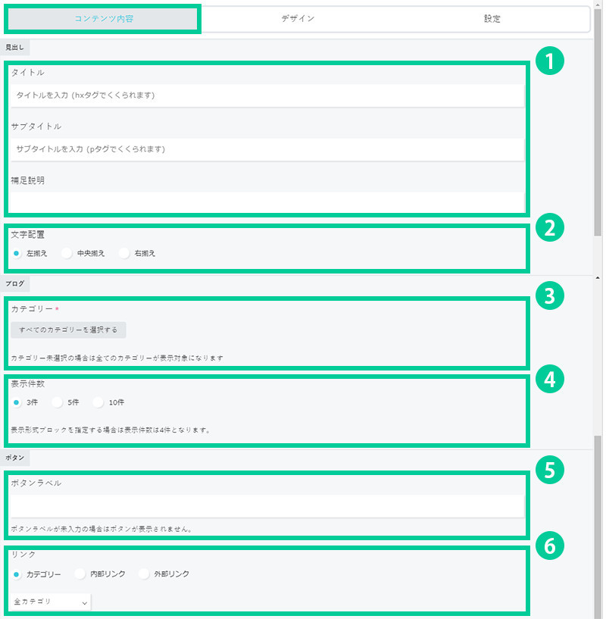Screen dimensions: 606x619
Task: Open the 全カテゴリ dropdown
Action: tap(52, 602)
